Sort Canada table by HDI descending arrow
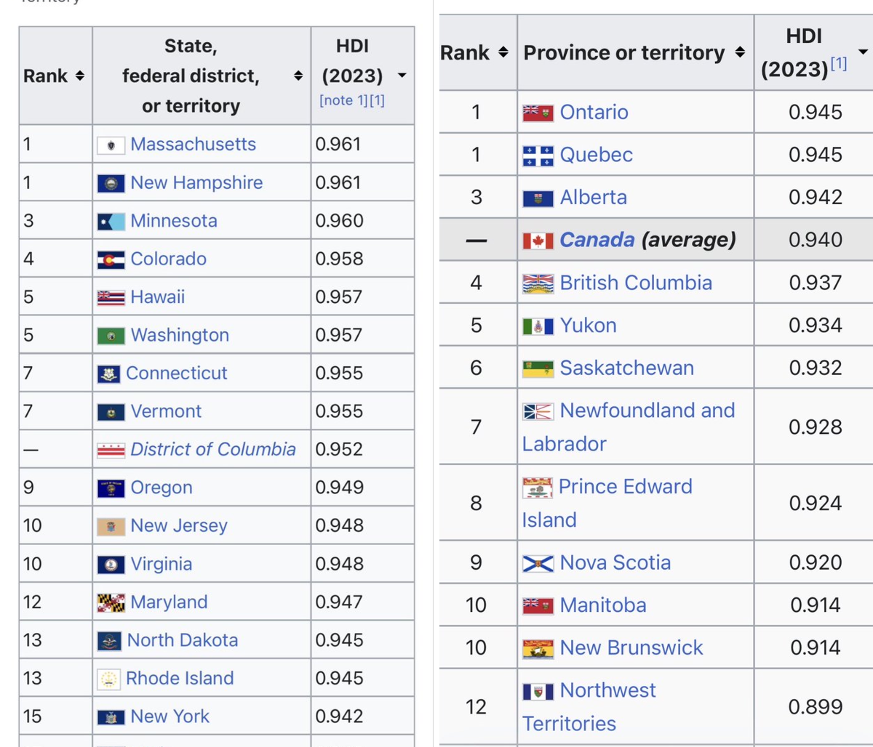The height and width of the screenshot is (747, 873). pos(864,52)
